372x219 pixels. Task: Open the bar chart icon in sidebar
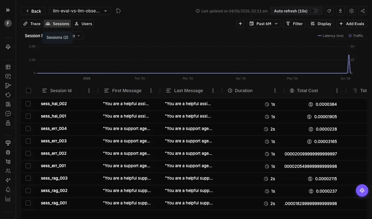8,199
